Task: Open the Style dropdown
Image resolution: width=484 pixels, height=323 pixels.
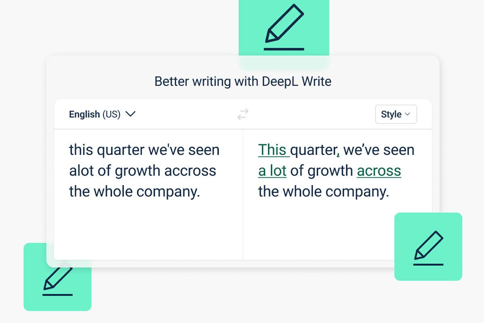Action: point(396,114)
